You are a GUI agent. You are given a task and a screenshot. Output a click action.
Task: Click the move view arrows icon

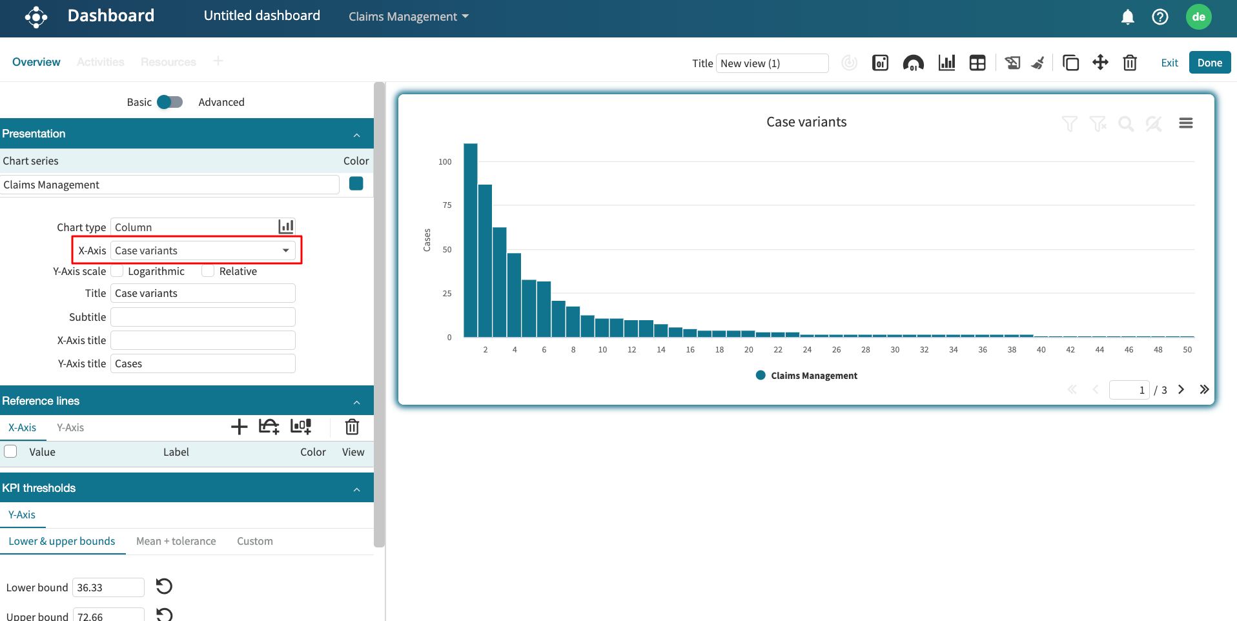tap(1100, 63)
